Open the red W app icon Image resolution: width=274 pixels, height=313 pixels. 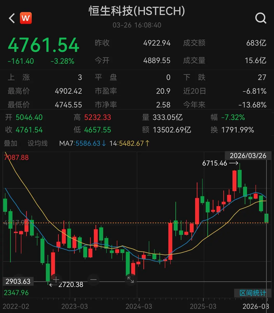[x=26, y=18]
